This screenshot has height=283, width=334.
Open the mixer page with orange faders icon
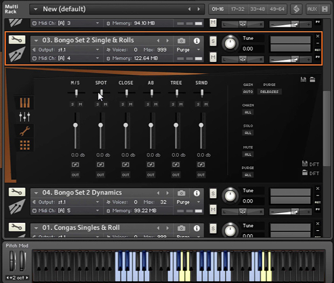click(x=25, y=103)
